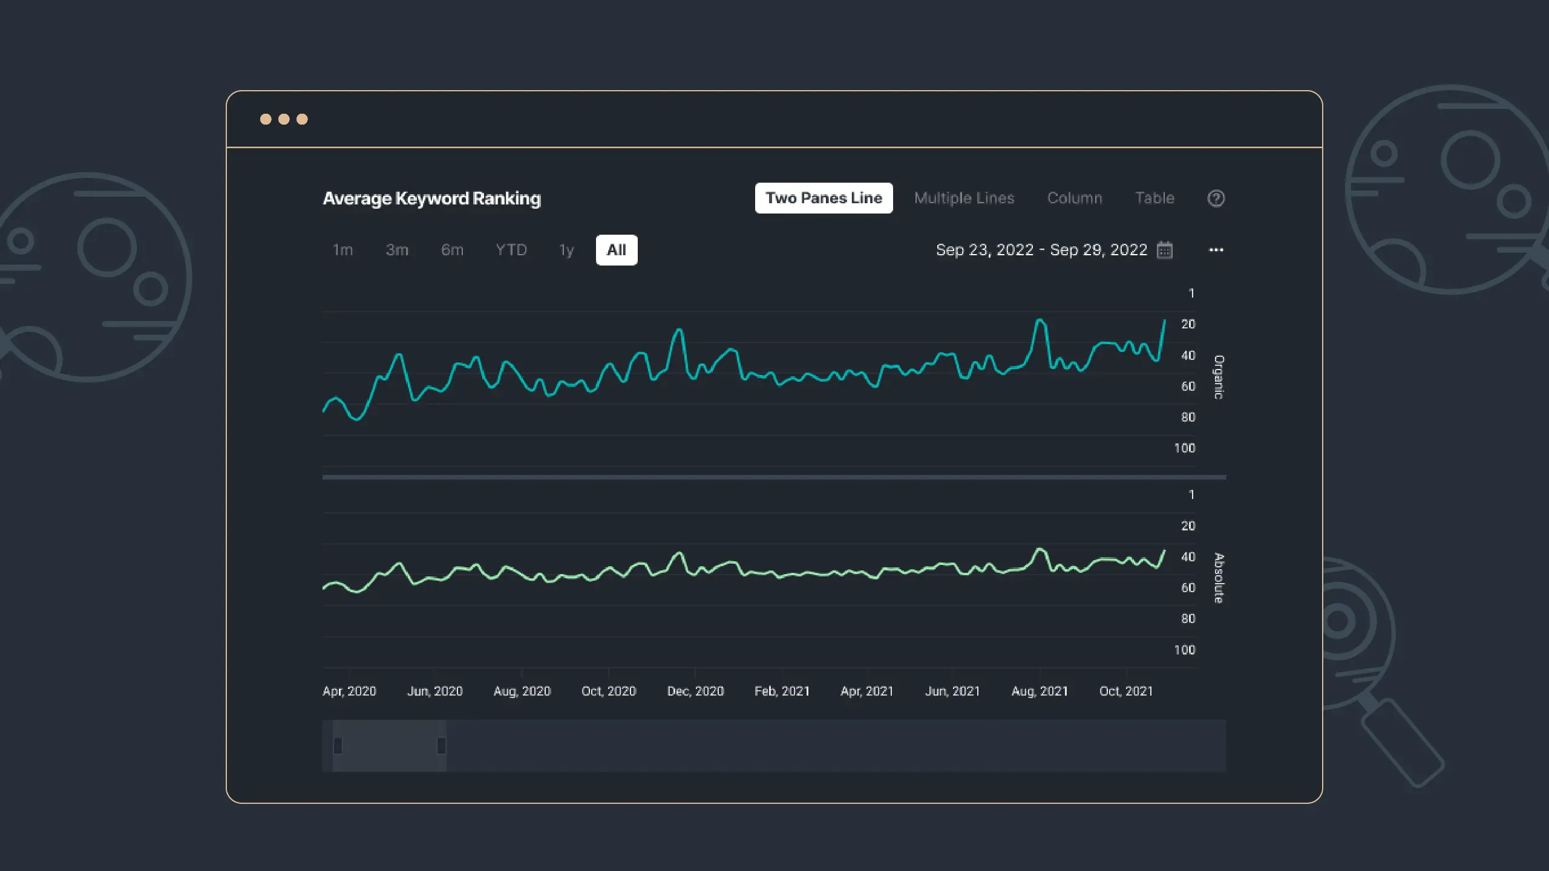Click the Apr, 2020 axis label
Screen dimensions: 1549x871
(349, 691)
